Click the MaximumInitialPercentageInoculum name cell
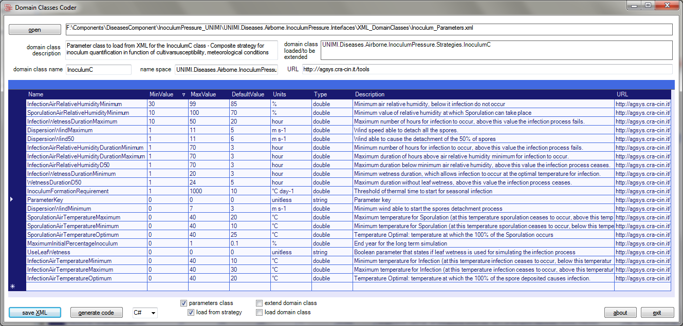This screenshot has height=326, width=683. coord(86,243)
